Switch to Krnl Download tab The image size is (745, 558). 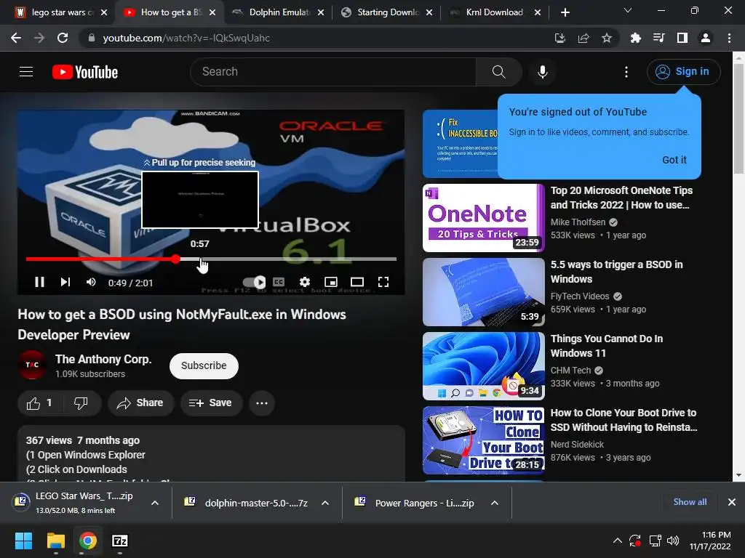[x=494, y=12]
